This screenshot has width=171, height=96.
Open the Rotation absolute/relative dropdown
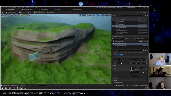(x=117, y=61)
